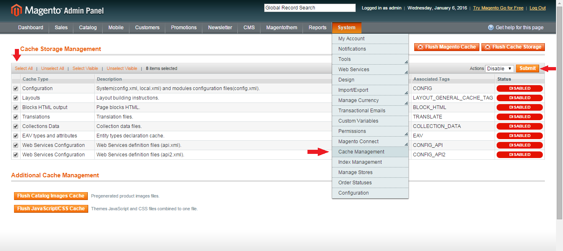Image resolution: width=563 pixels, height=251 pixels.
Task: Click the Unselect Visible link
Action: (x=122, y=69)
